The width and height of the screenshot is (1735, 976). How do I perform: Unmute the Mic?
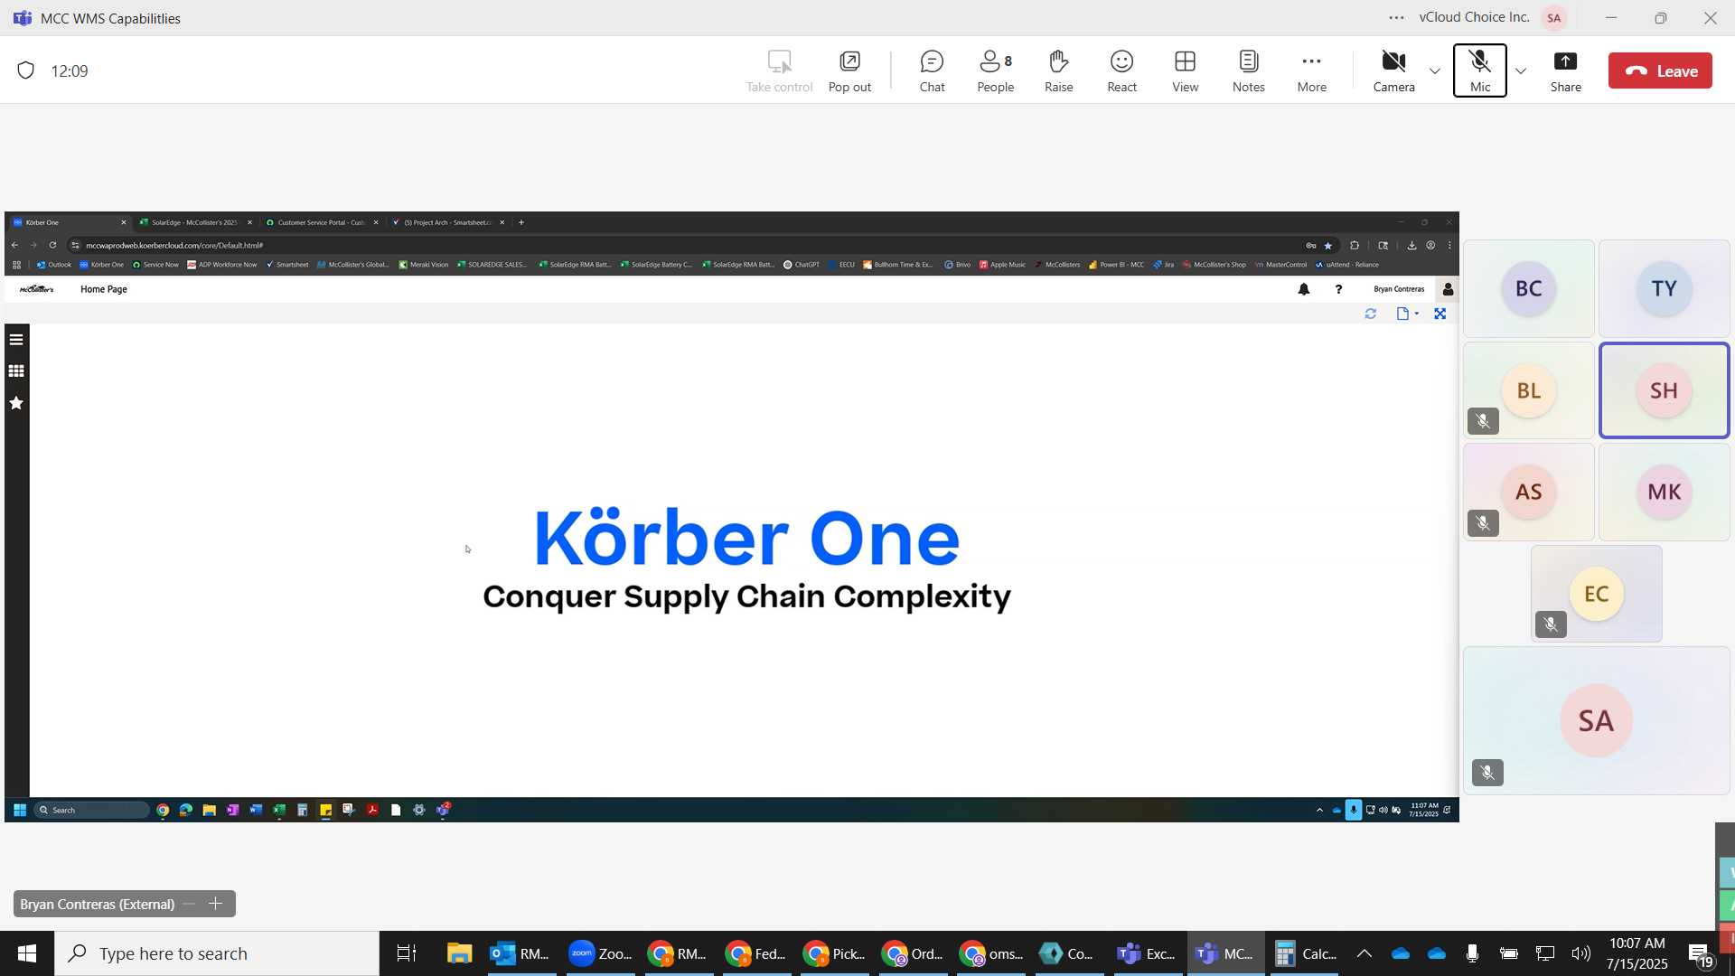pyautogui.click(x=1479, y=70)
